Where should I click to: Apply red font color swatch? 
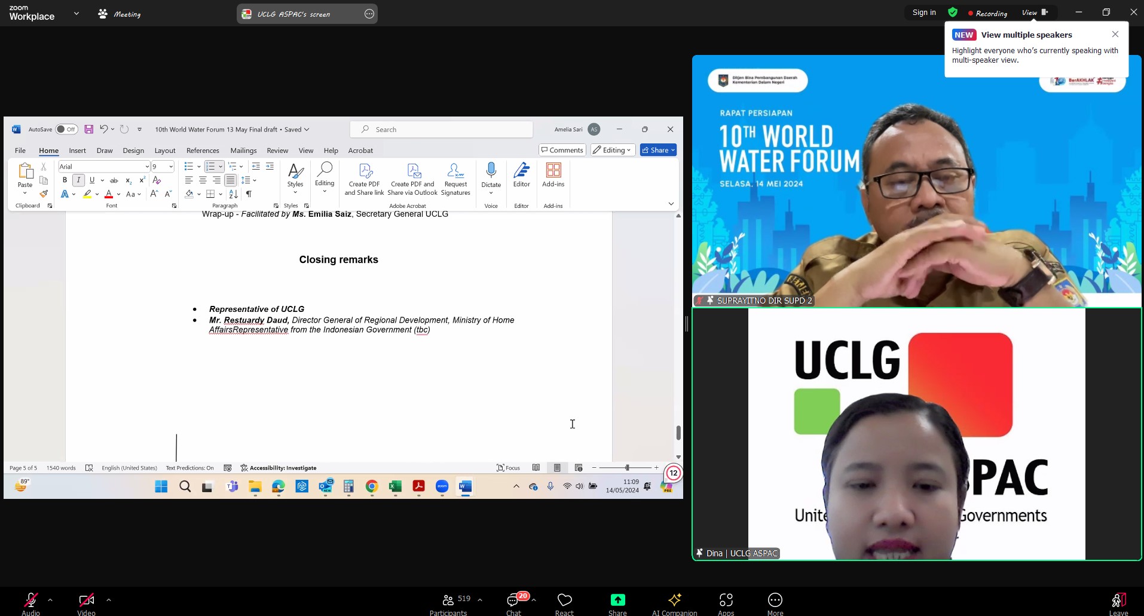coord(109,194)
